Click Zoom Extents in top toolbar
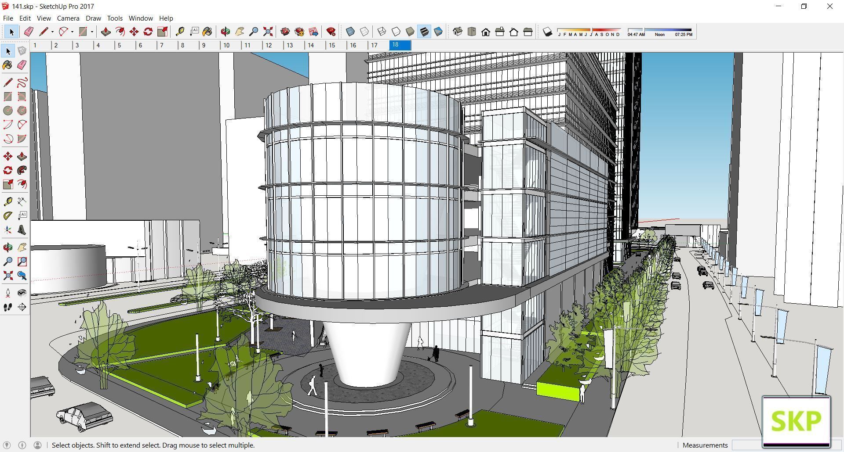The image size is (844, 452). point(268,32)
